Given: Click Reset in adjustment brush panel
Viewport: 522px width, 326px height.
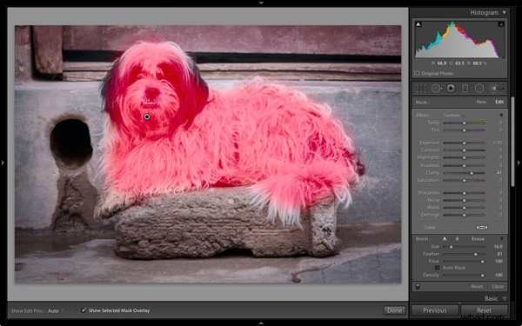Looking at the screenshot, I should [x=477, y=286].
